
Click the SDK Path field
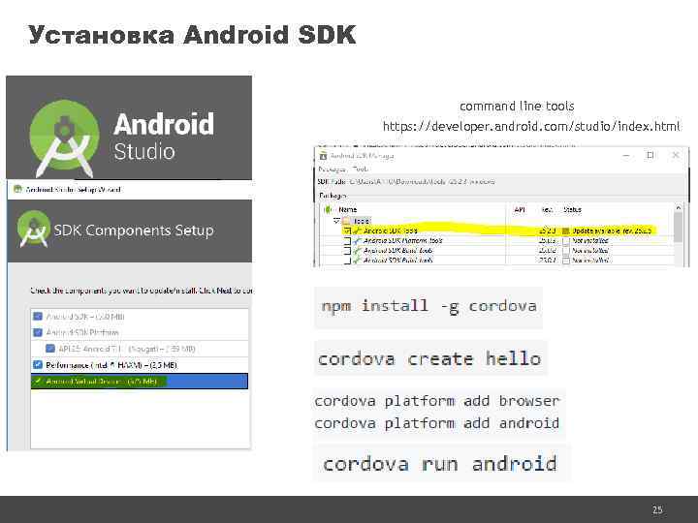(422, 181)
